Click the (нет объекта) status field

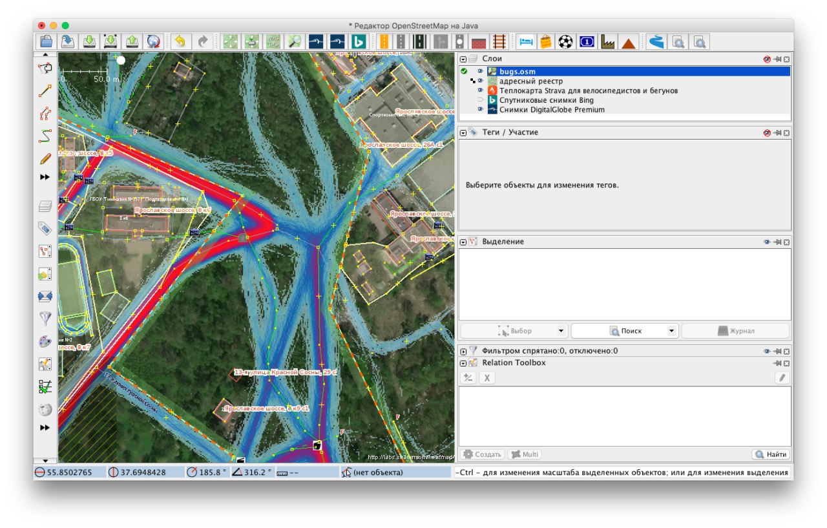click(395, 472)
